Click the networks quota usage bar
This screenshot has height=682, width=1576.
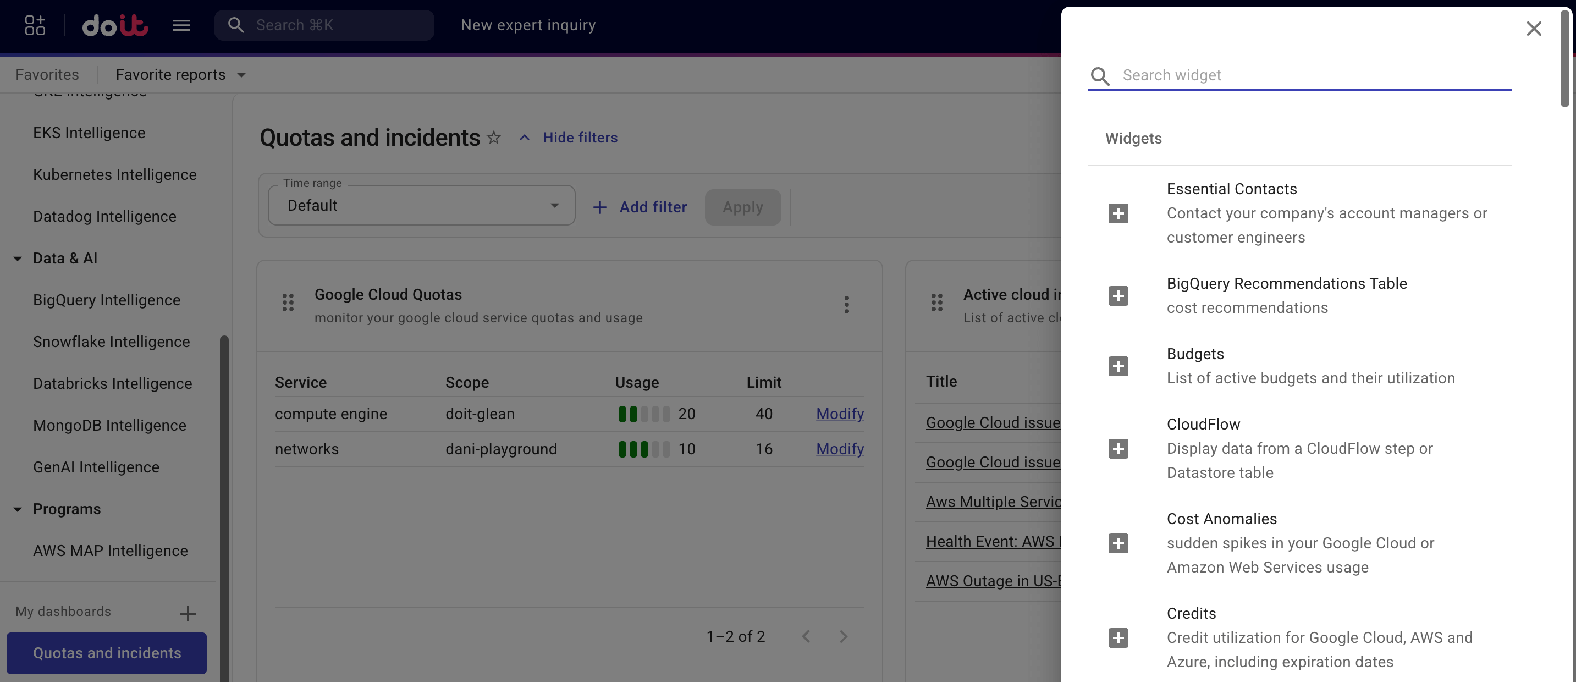(x=642, y=448)
